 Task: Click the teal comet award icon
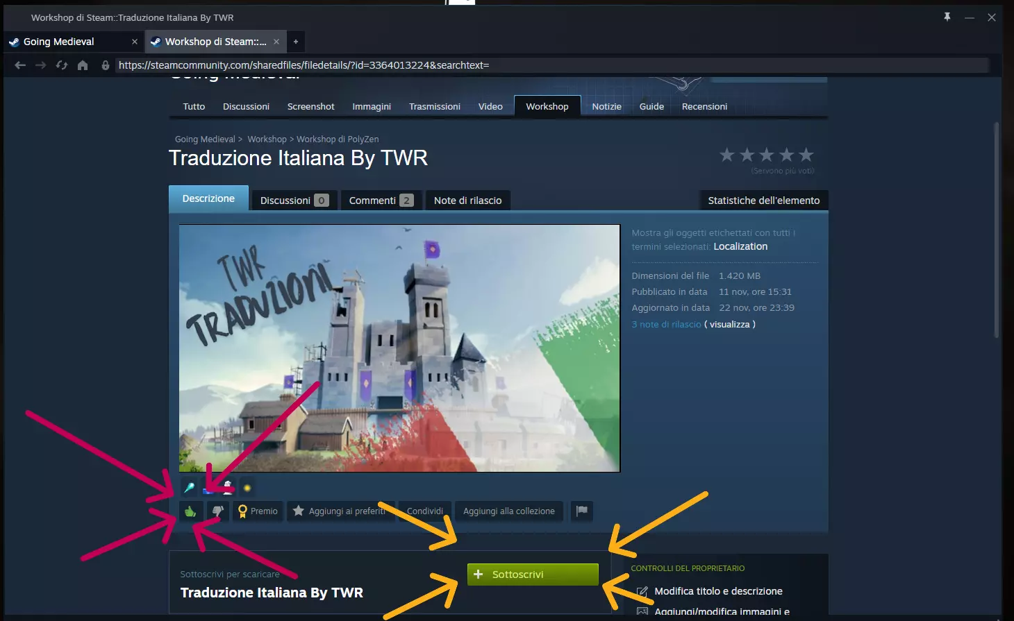188,488
